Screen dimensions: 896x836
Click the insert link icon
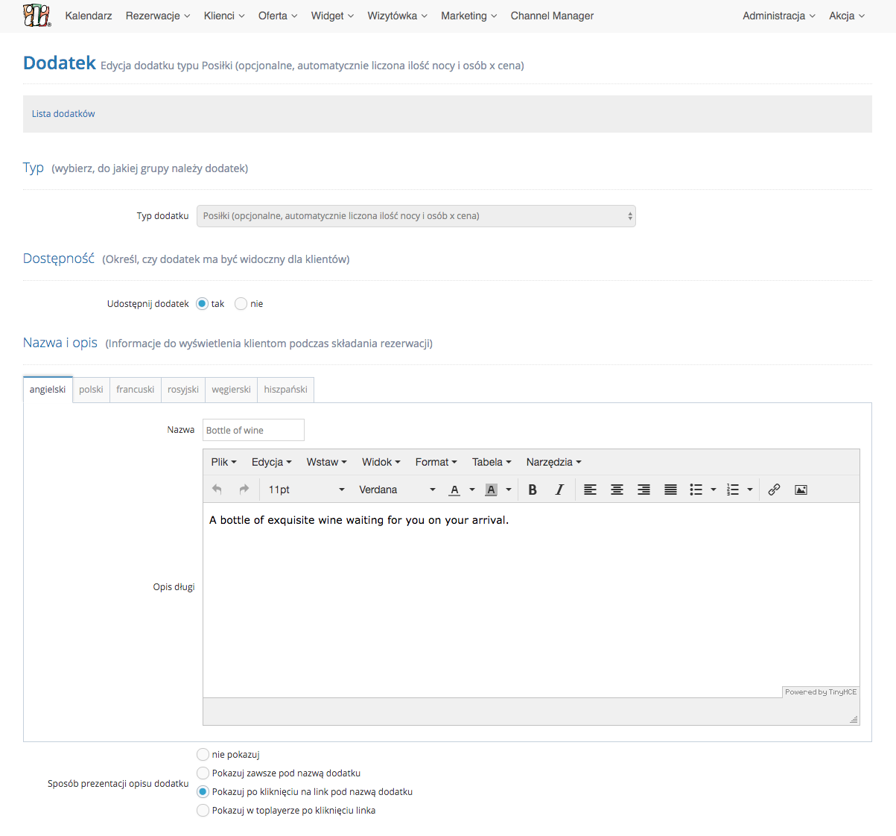point(774,490)
